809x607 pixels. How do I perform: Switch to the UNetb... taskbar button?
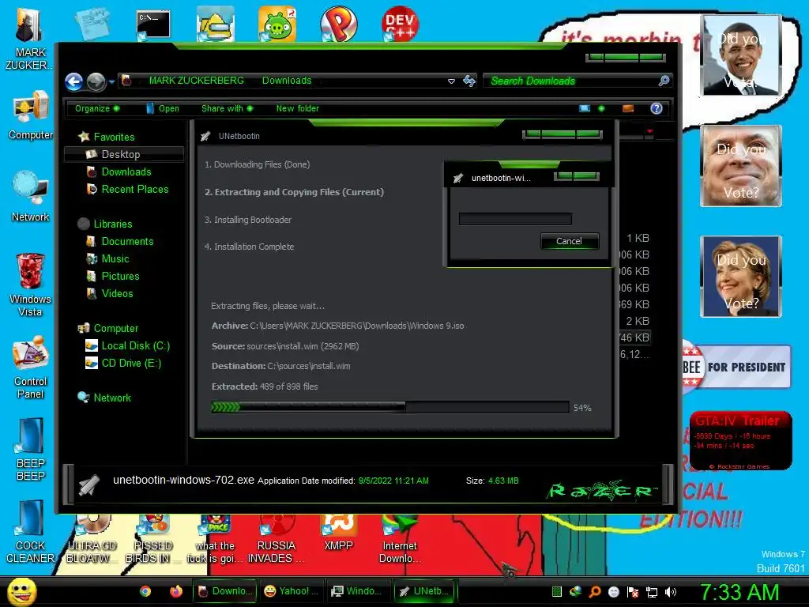click(x=425, y=591)
